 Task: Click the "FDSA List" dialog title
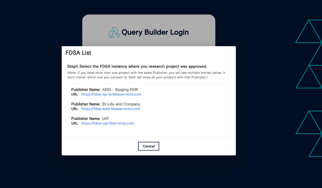[78, 53]
